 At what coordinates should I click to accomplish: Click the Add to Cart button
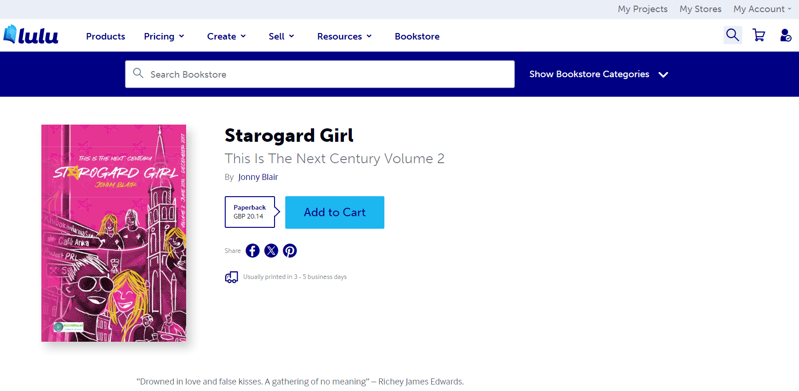coord(335,212)
